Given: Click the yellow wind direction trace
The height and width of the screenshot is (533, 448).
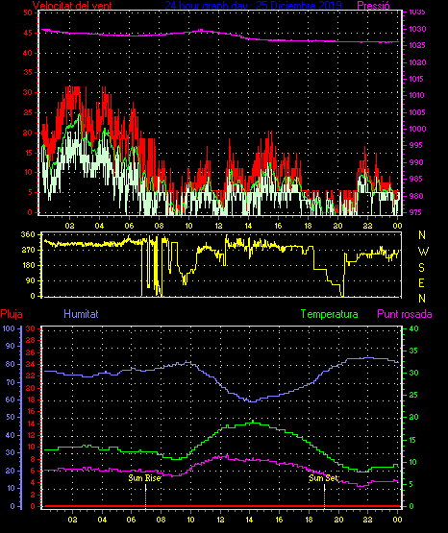Looking at the screenshot, I should tap(85, 244).
